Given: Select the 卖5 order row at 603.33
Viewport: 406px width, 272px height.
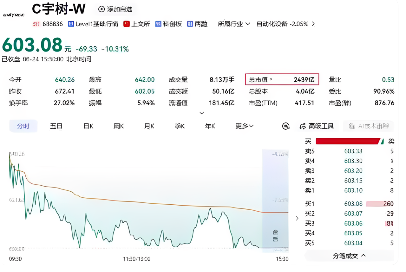Looking at the screenshot, I should click(x=349, y=151).
